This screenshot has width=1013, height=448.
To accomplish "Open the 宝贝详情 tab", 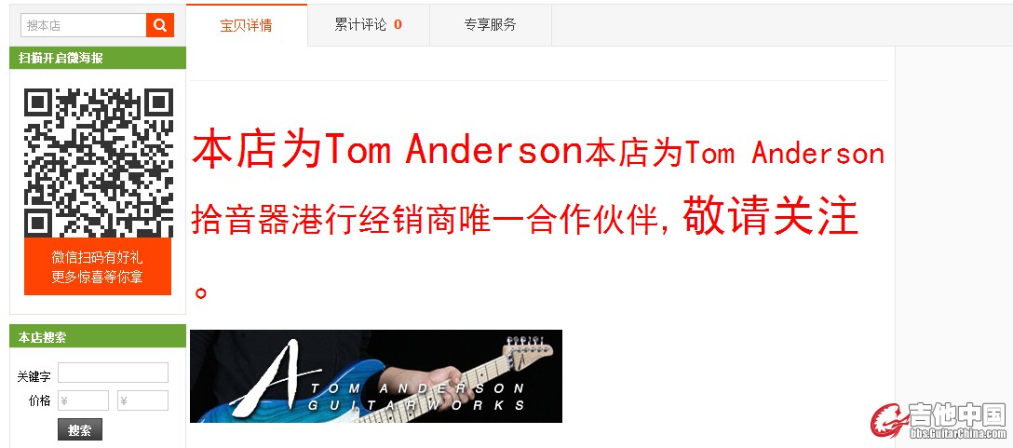I will (x=246, y=25).
